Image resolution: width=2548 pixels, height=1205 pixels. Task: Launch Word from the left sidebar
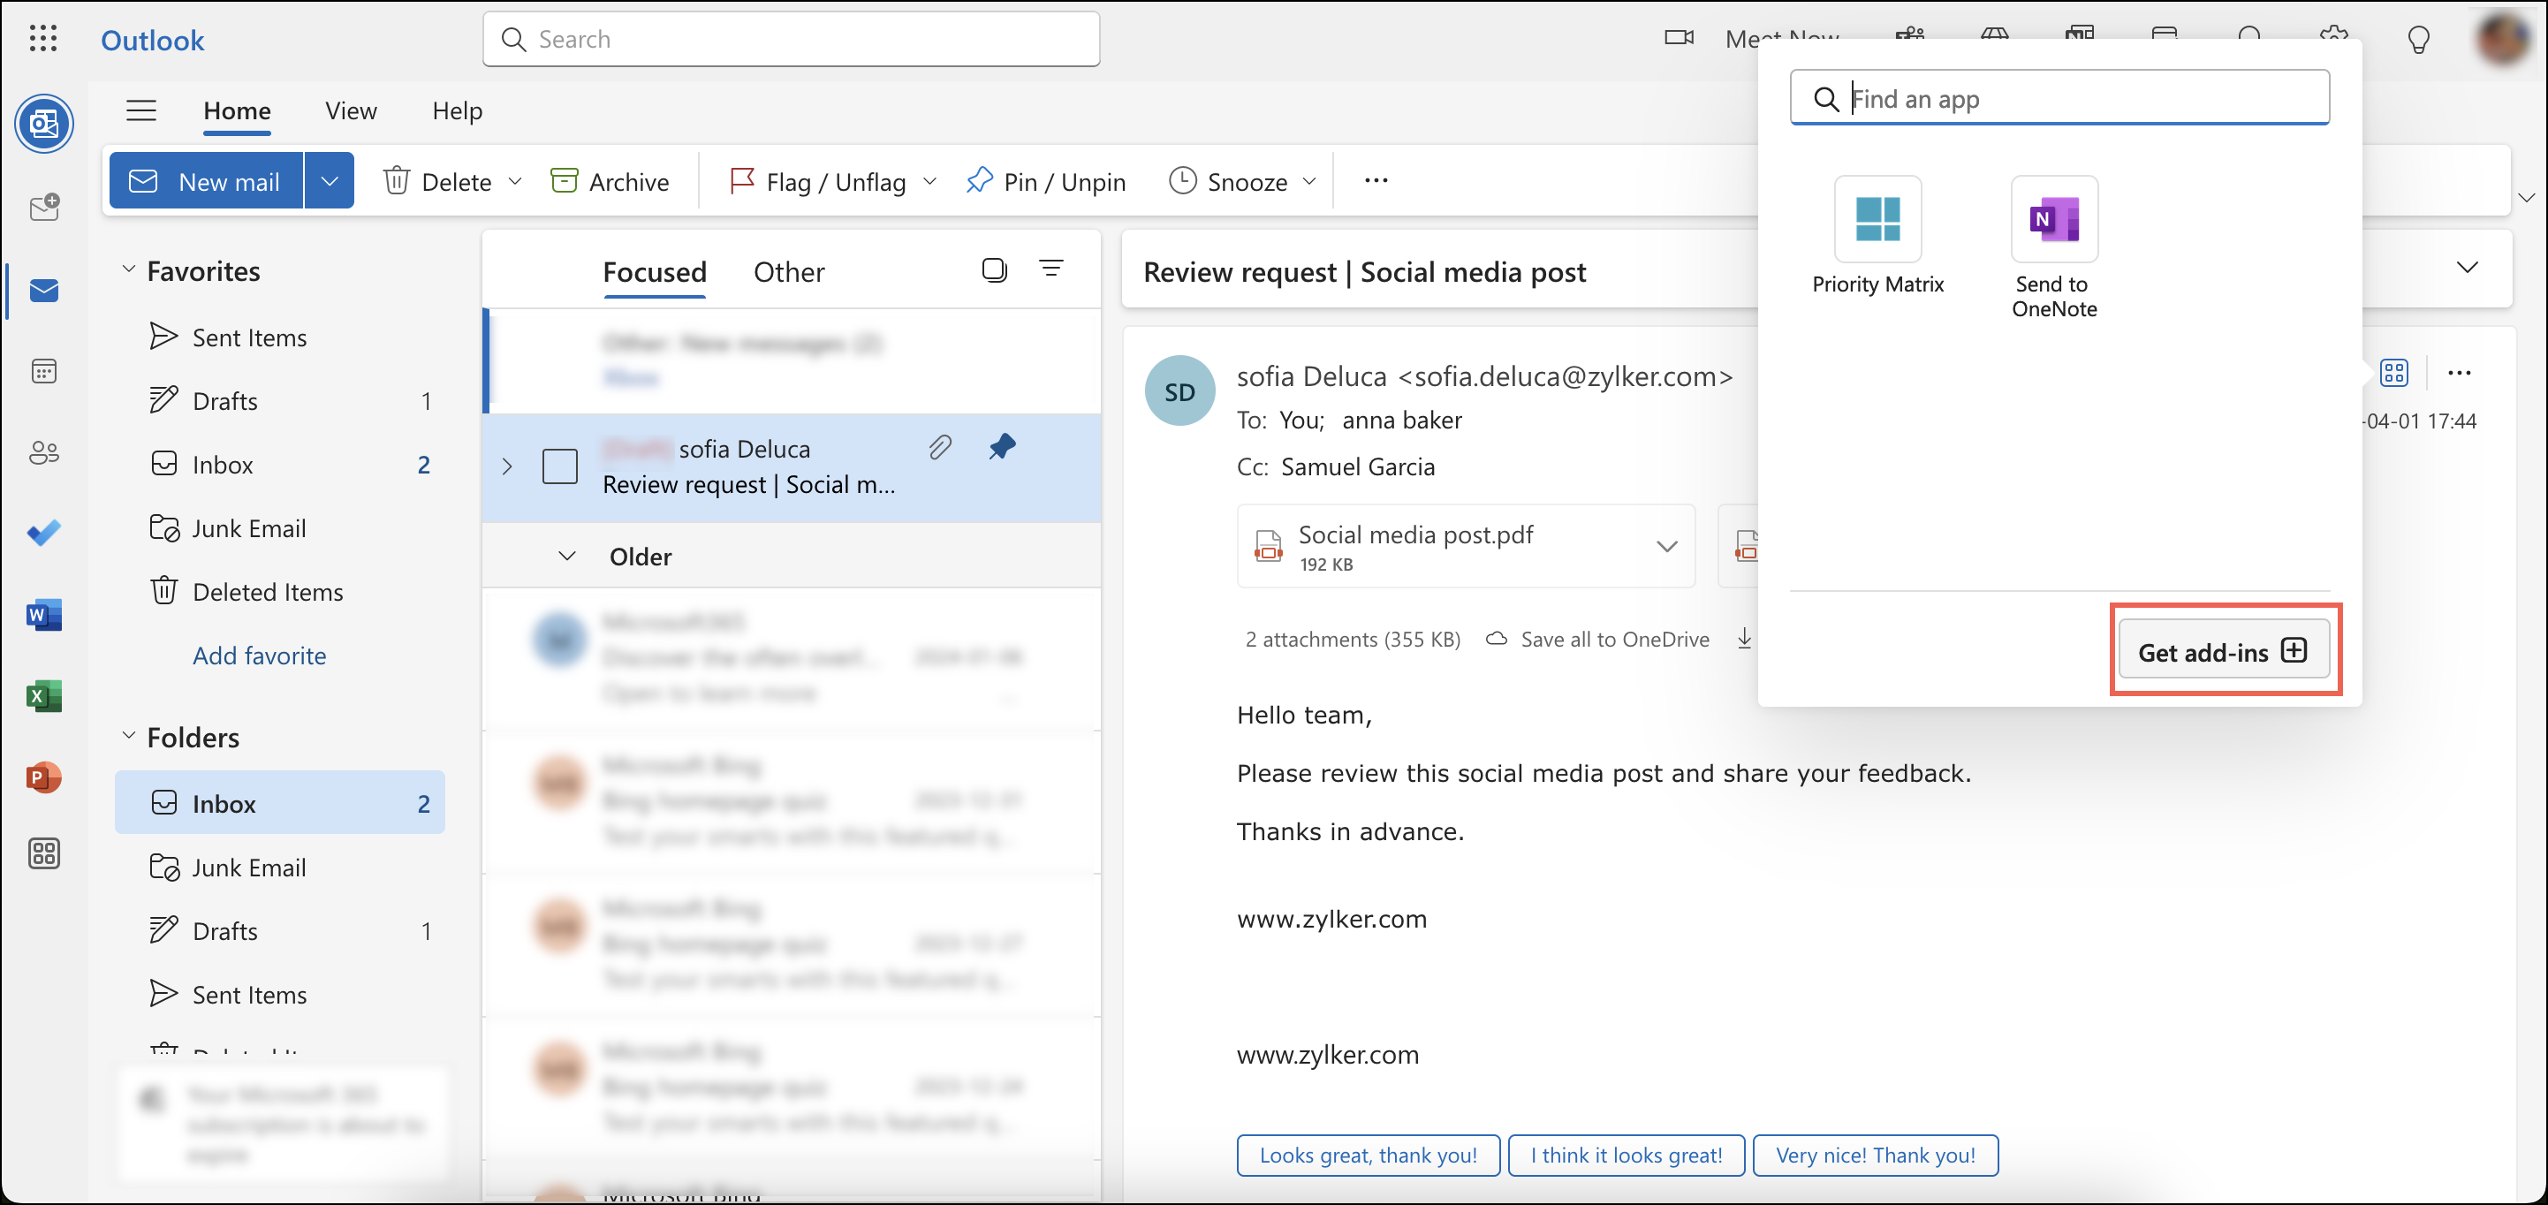pos(43,614)
